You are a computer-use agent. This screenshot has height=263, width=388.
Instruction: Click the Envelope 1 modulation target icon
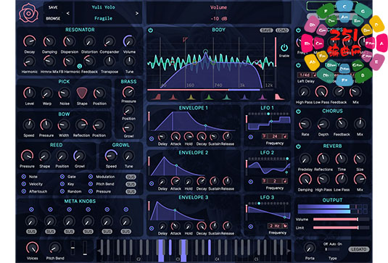point(152,139)
